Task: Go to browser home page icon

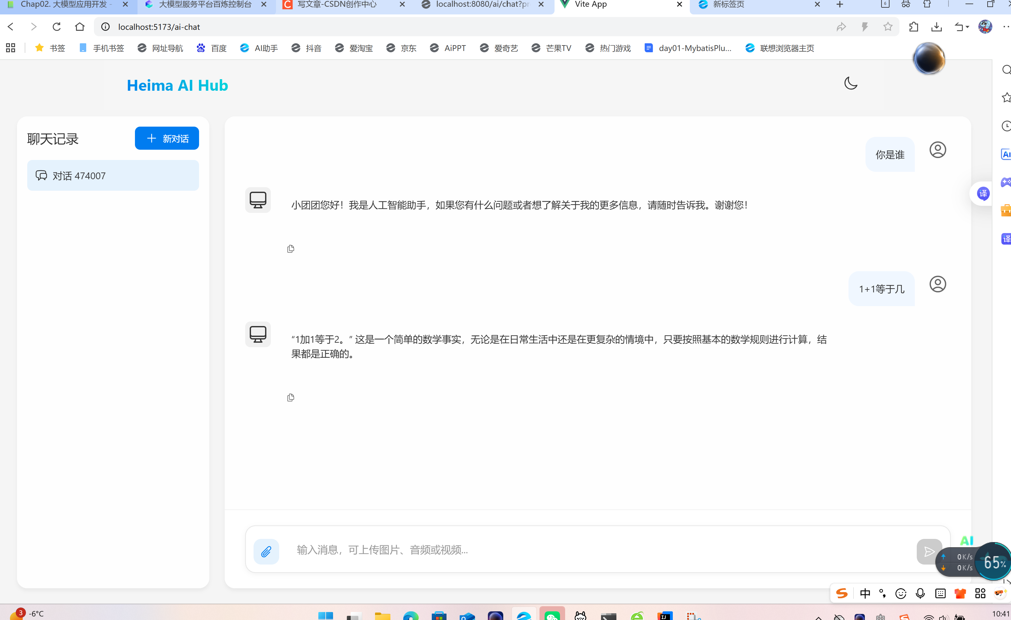Action: [x=79, y=27]
